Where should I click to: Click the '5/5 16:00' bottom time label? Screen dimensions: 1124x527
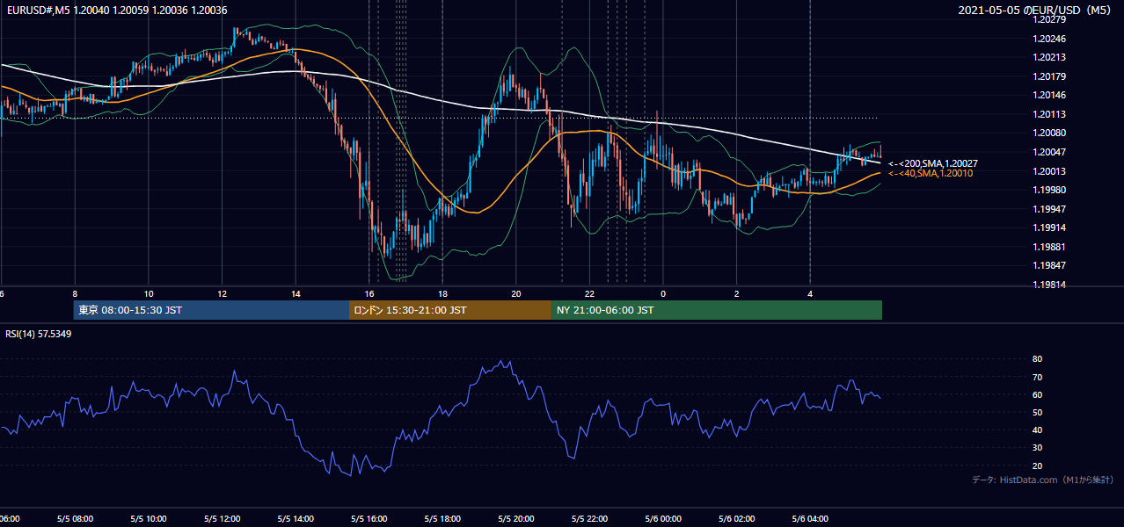point(369,519)
